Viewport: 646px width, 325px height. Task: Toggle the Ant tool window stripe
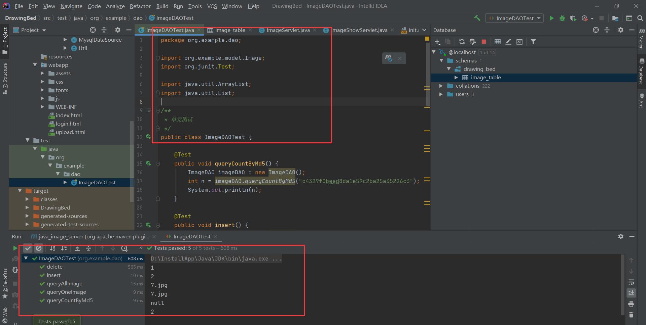point(641,100)
